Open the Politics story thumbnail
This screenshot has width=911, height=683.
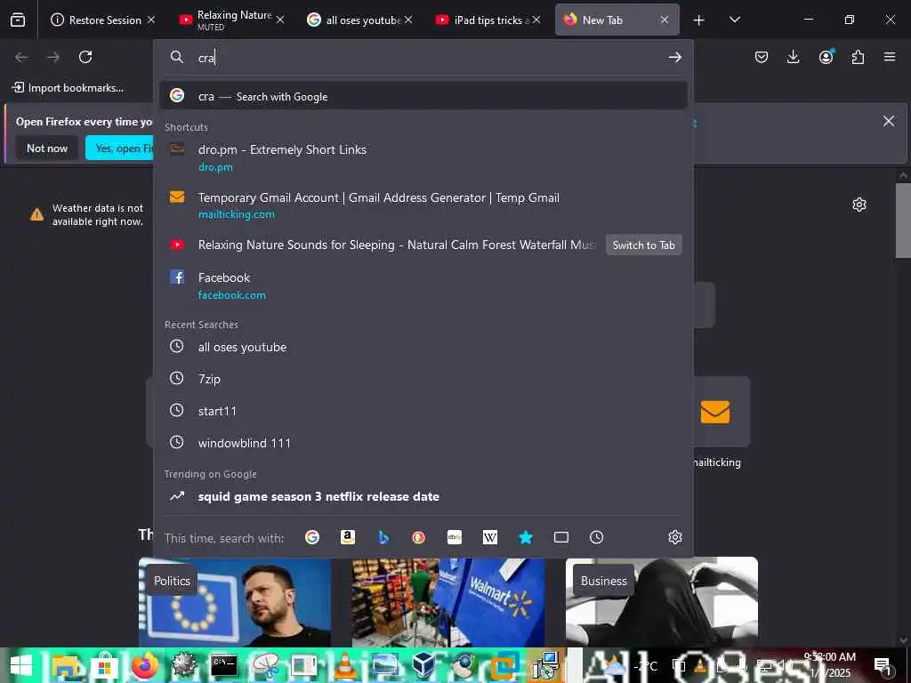pyautogui.click(x=235, y=602)
